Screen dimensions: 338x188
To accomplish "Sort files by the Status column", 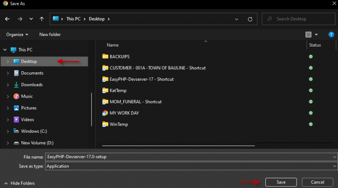I will 315,45.
